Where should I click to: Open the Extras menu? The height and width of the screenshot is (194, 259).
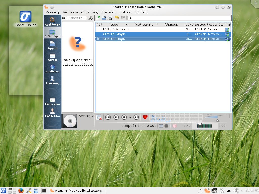tap(125, 12)
